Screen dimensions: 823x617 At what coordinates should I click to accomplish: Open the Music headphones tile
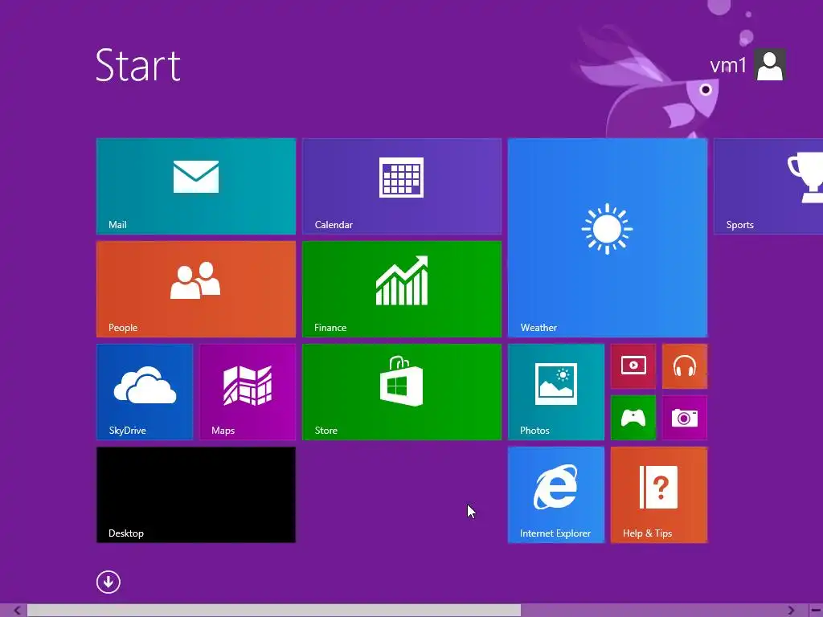(685, 366)
